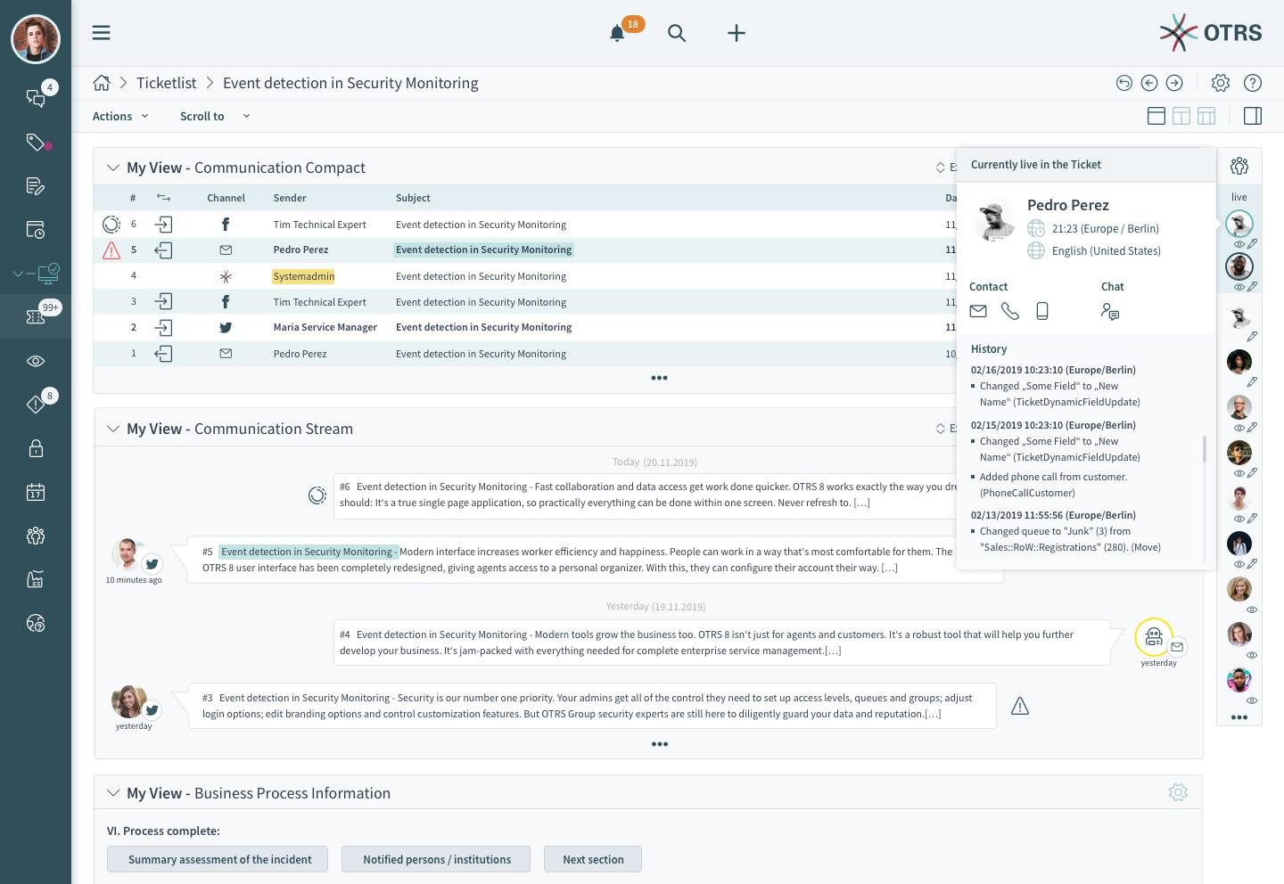Click Ticketlist in the breadcrumb
The height and width of the screenshot is (884, 1284).
(x=167, y=83)
